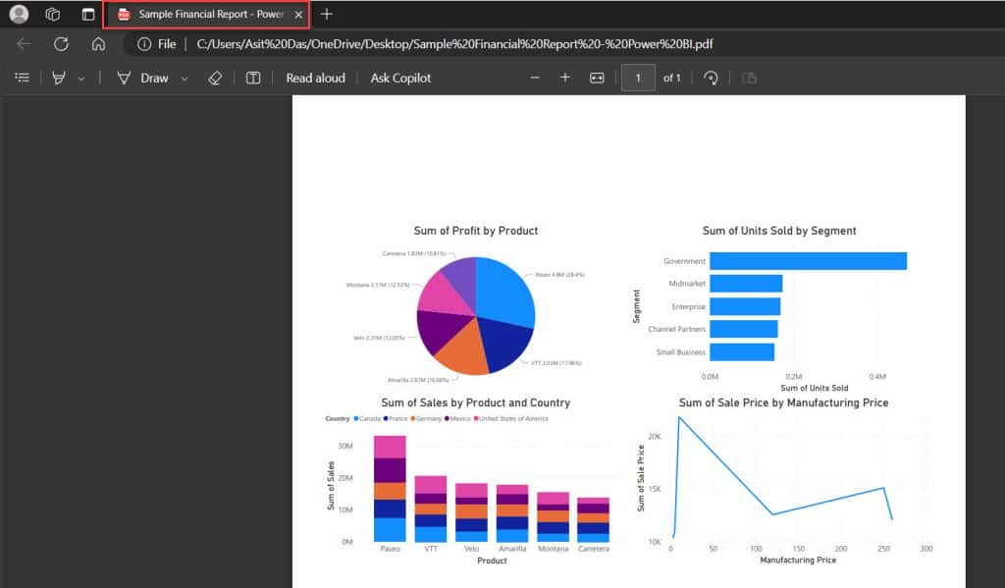This screenshot has width=1005, height=588.
Task: Toggle the page view icon
Action: [749, 78]
